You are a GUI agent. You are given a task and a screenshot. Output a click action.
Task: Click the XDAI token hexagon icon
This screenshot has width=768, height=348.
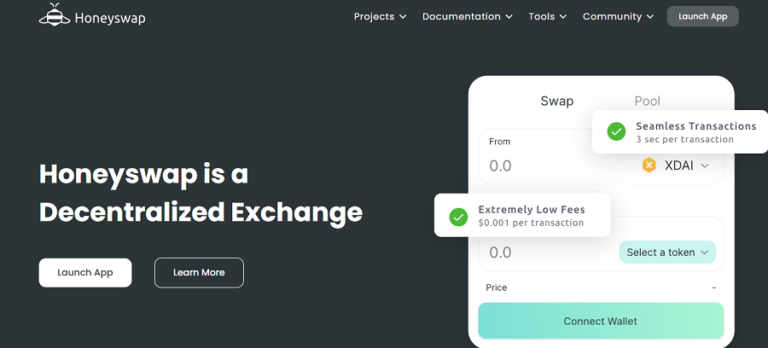649,165
